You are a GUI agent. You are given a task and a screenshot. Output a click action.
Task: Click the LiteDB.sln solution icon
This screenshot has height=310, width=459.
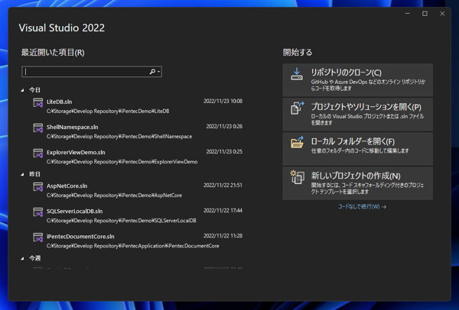tap(38, 102)
